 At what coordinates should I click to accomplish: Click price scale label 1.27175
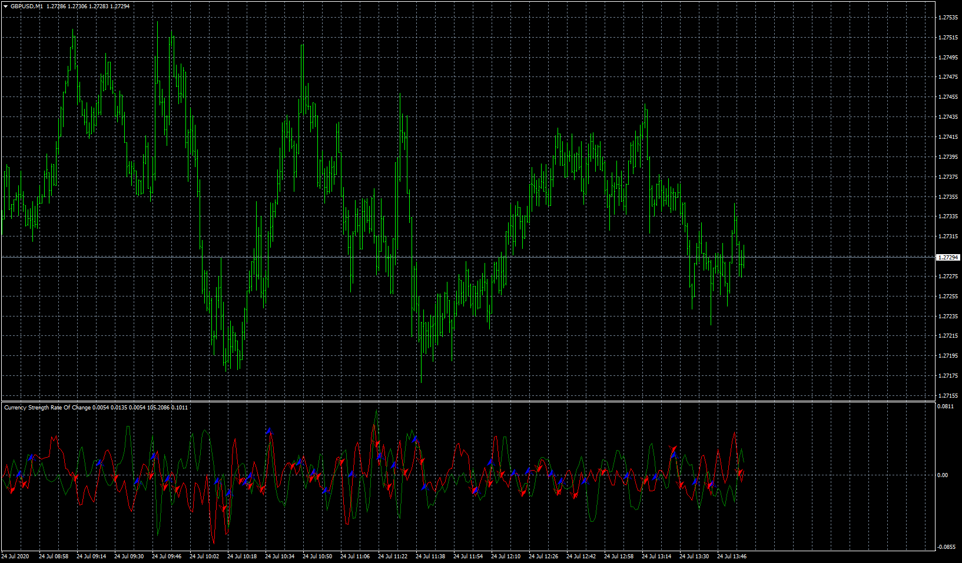click(x=947, y=376)
